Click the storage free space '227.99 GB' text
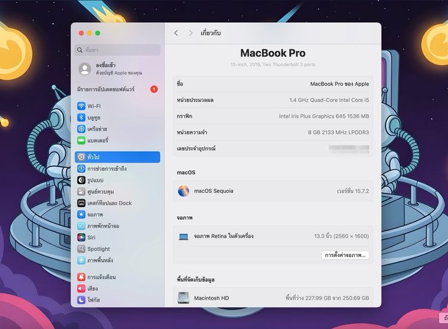The image size is (448, 329). point(327,298)
